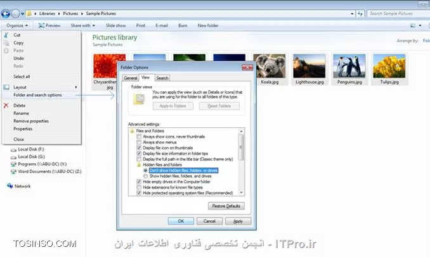430x257 pixels.
Task: Click Print in the toolbar
Action: 141,25
